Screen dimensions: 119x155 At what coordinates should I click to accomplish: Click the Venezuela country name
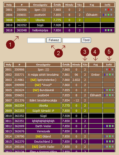tap(43, 131)
